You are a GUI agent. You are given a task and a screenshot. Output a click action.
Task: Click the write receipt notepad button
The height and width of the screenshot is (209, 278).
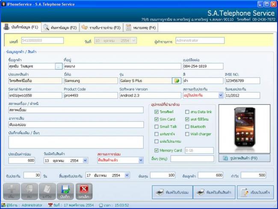[255, 193]
